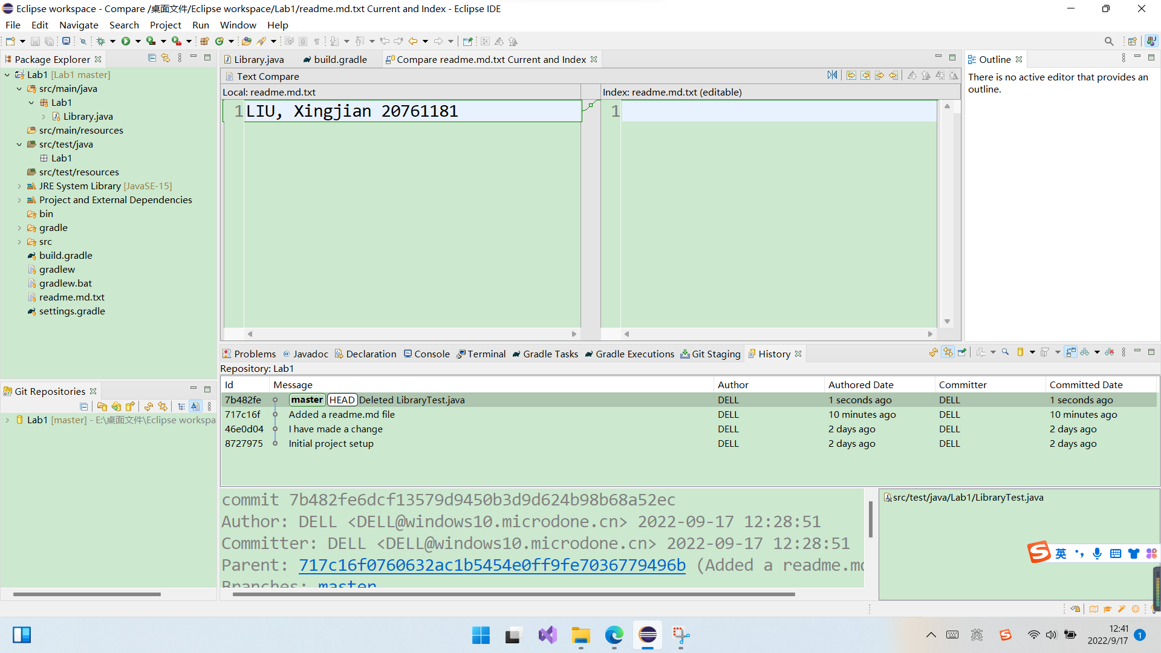
Task: Collapse all nodes in Package Explorer
Action: click(152, 57)
